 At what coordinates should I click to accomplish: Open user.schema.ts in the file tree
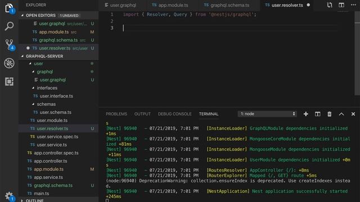(58, 112)
